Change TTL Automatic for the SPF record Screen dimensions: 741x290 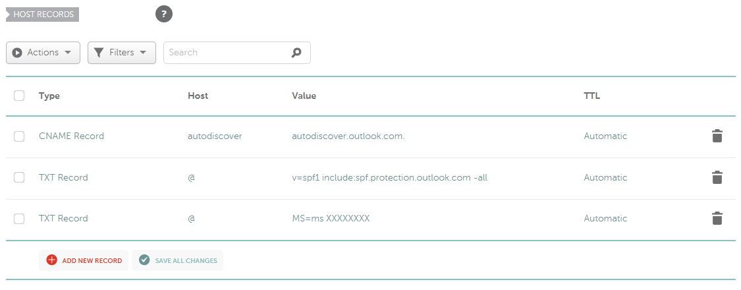point(605,177)
